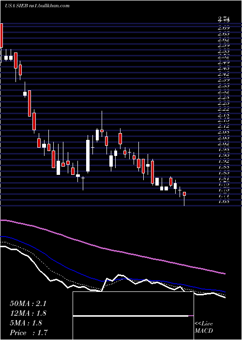Click the 12MA : 1.8 legend entry
This screenshot has height=340, width=242.
tap(28, 313)
